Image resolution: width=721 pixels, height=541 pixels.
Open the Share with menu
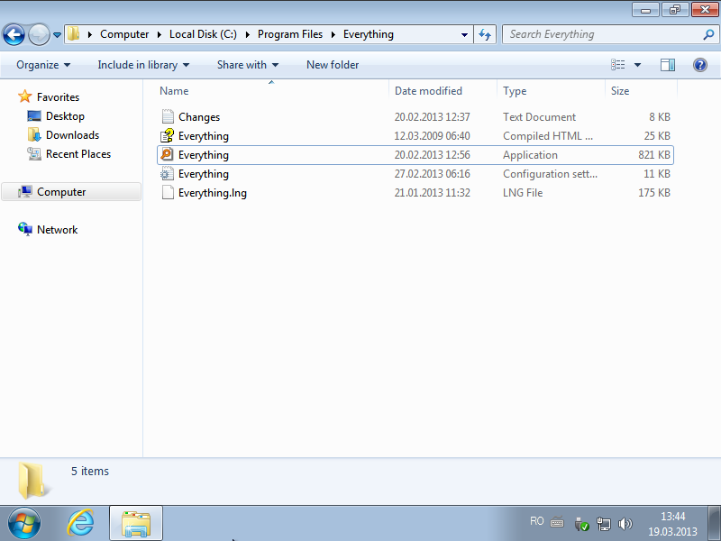(248, 65)
